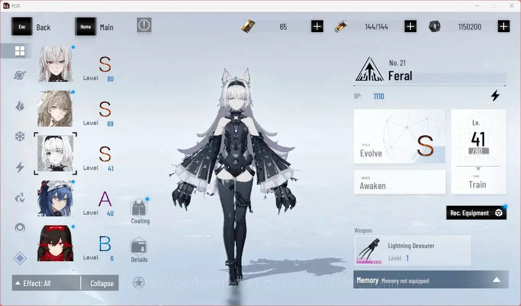Click the BP value 1110
The height and width of the screenshot is (306, 521).
[379, 96]
